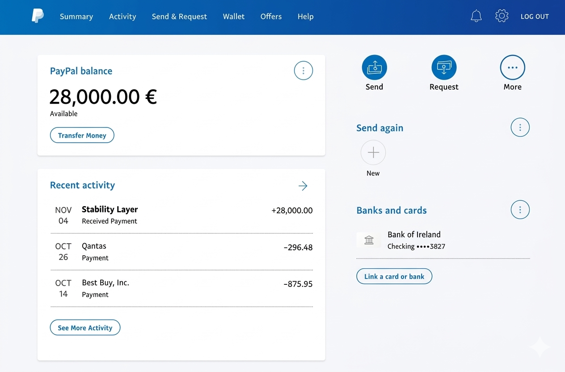Viewport: 565px width, 372px height.
Task: Open PayPal balance options menu
Action: pyautogui.click(x=304, y=71)
